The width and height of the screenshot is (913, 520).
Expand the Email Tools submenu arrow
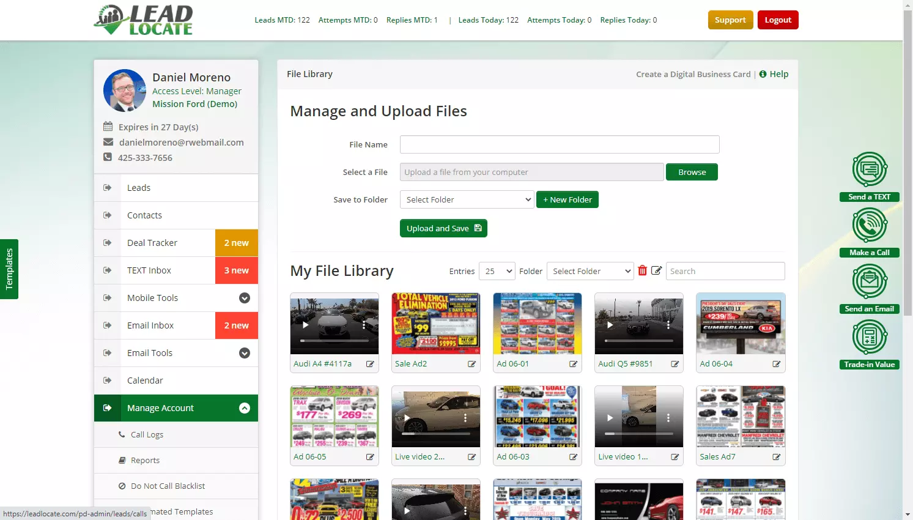245,353
